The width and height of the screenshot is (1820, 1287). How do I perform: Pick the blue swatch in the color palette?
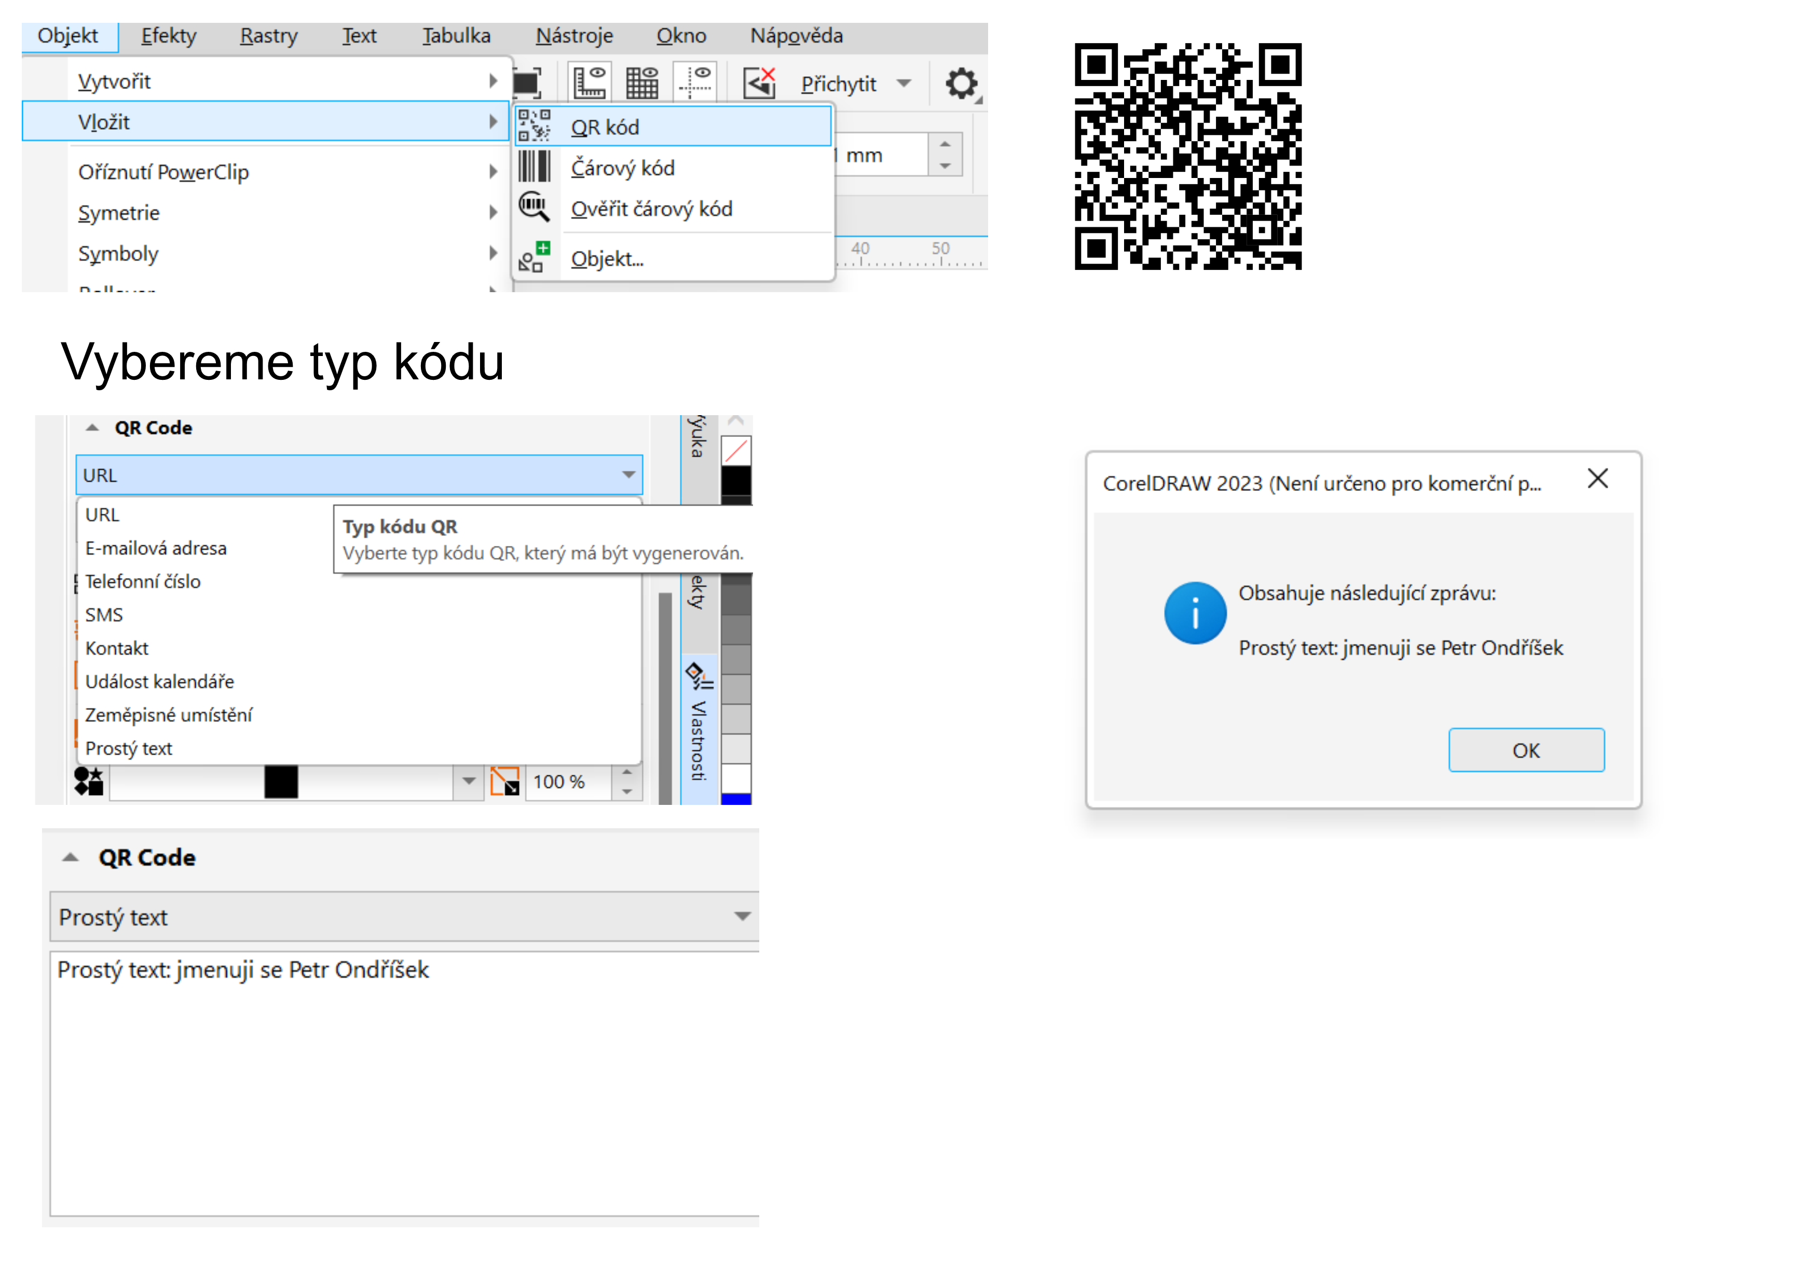(x=735, y=799)
